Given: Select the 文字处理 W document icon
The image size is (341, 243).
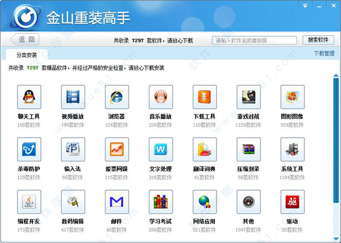Looking at the screenshot, I should pos(161,149).
